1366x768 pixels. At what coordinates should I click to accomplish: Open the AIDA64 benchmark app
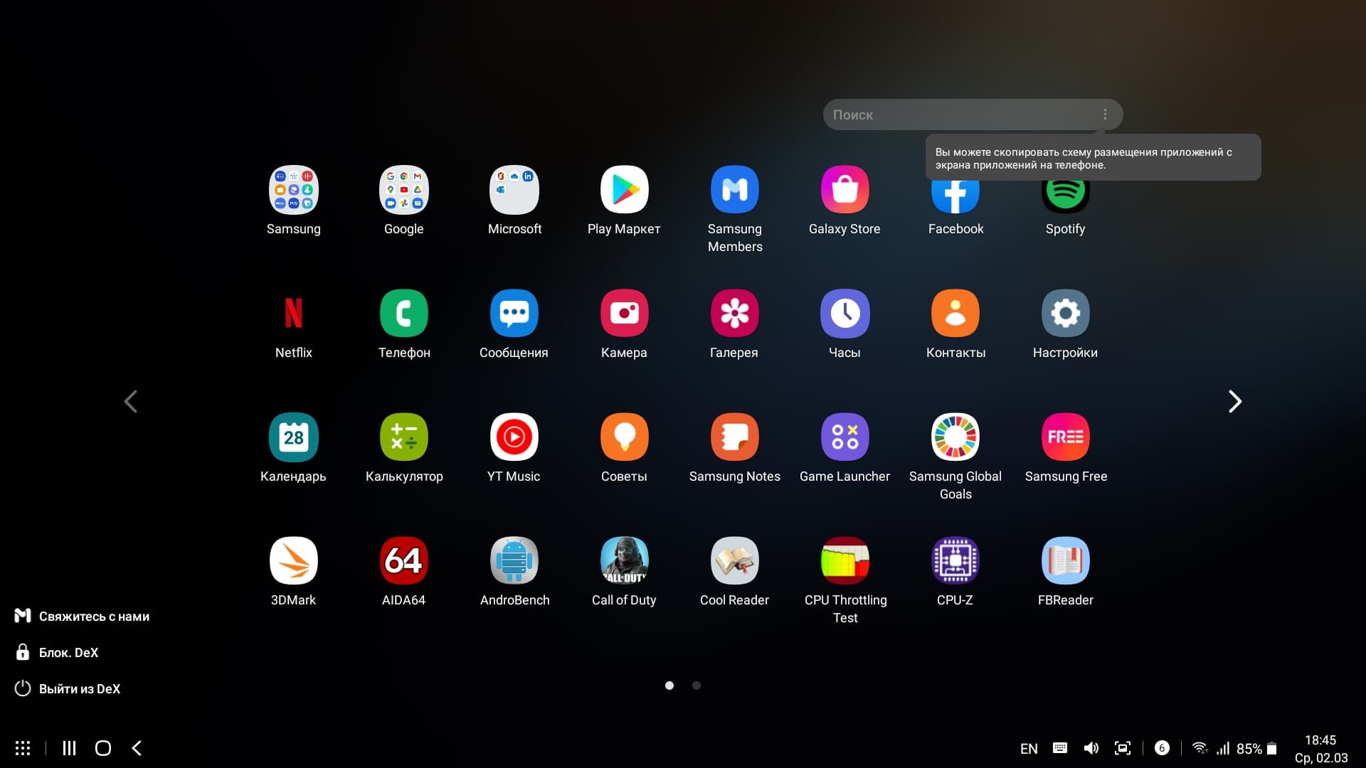tap(403, 561)
